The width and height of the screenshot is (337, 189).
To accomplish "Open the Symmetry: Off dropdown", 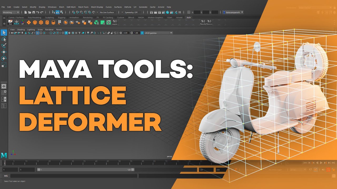I will [x=132, y=12].
